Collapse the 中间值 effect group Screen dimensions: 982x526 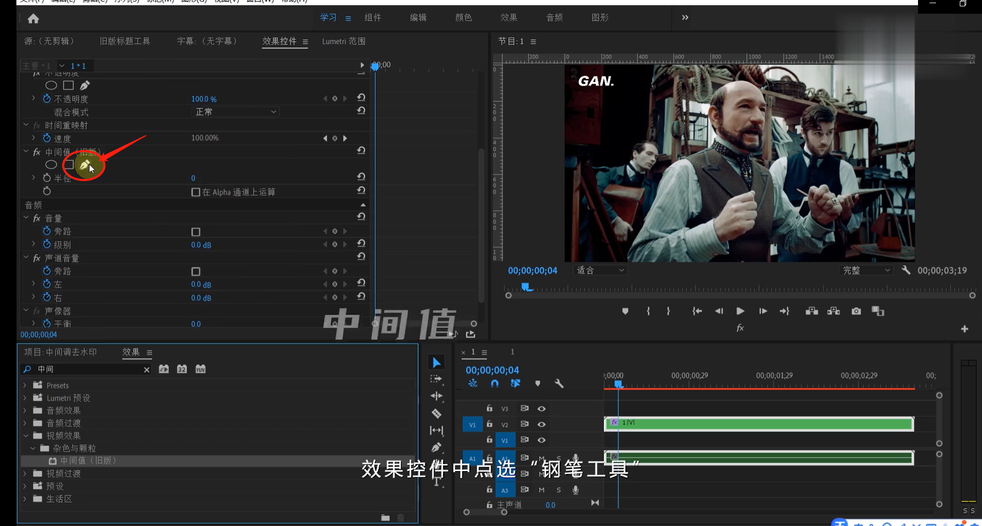(26, 151)
